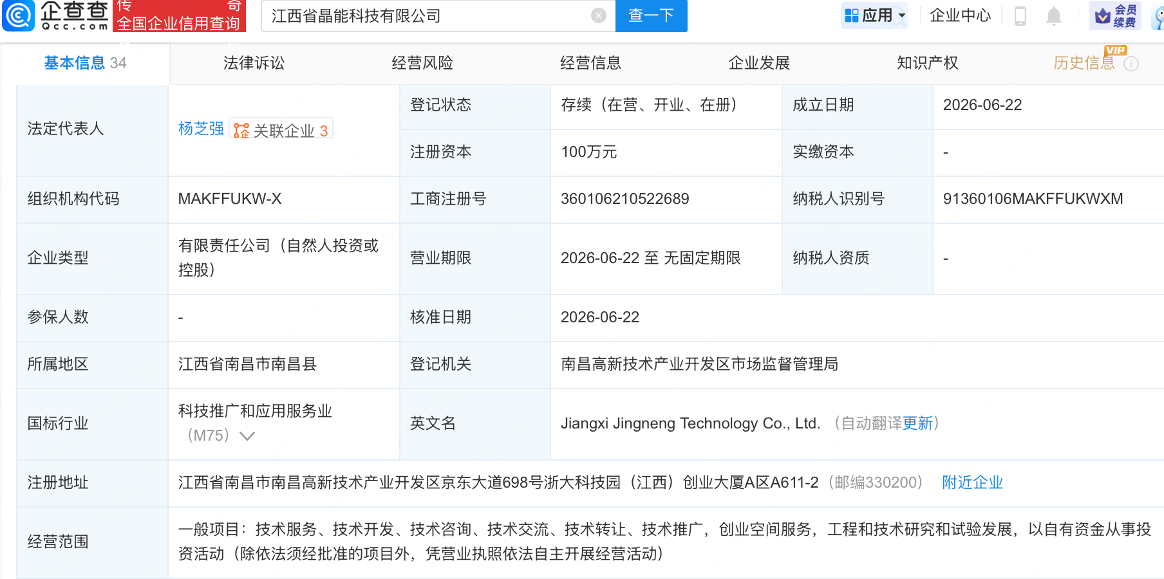
Task: Expand the 科技推广和应用服务业 industry chevron
Action: [247, 436]
